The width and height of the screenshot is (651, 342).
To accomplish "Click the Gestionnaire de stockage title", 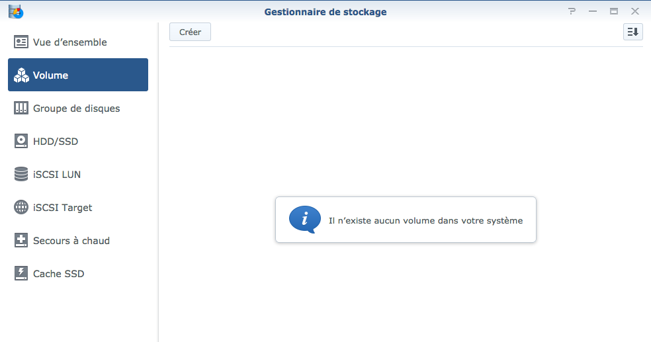I will click(325, 12).
